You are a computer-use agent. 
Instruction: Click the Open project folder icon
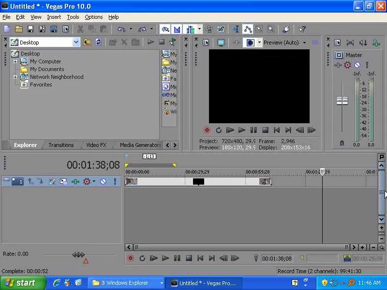click(x=19, y=29)
